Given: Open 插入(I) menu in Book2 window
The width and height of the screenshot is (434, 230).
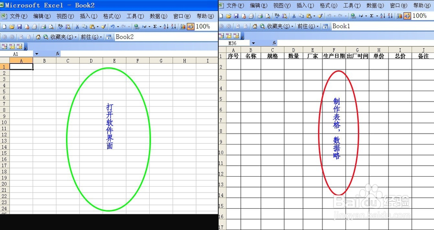Looking at the screenshot, I should point(89,16).
